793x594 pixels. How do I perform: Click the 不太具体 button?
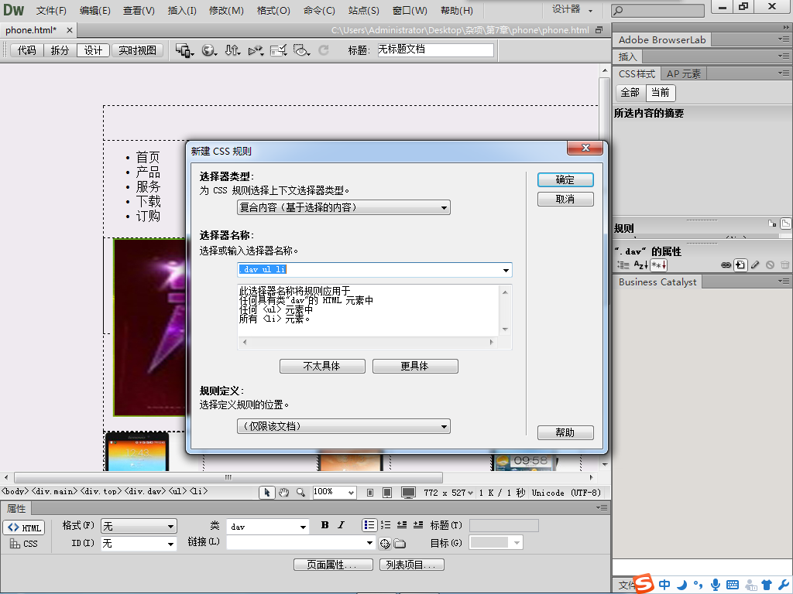coord(322,366)
